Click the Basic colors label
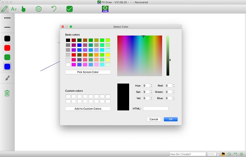This screenshot has width=246, height=157. (x=72, y=35)
